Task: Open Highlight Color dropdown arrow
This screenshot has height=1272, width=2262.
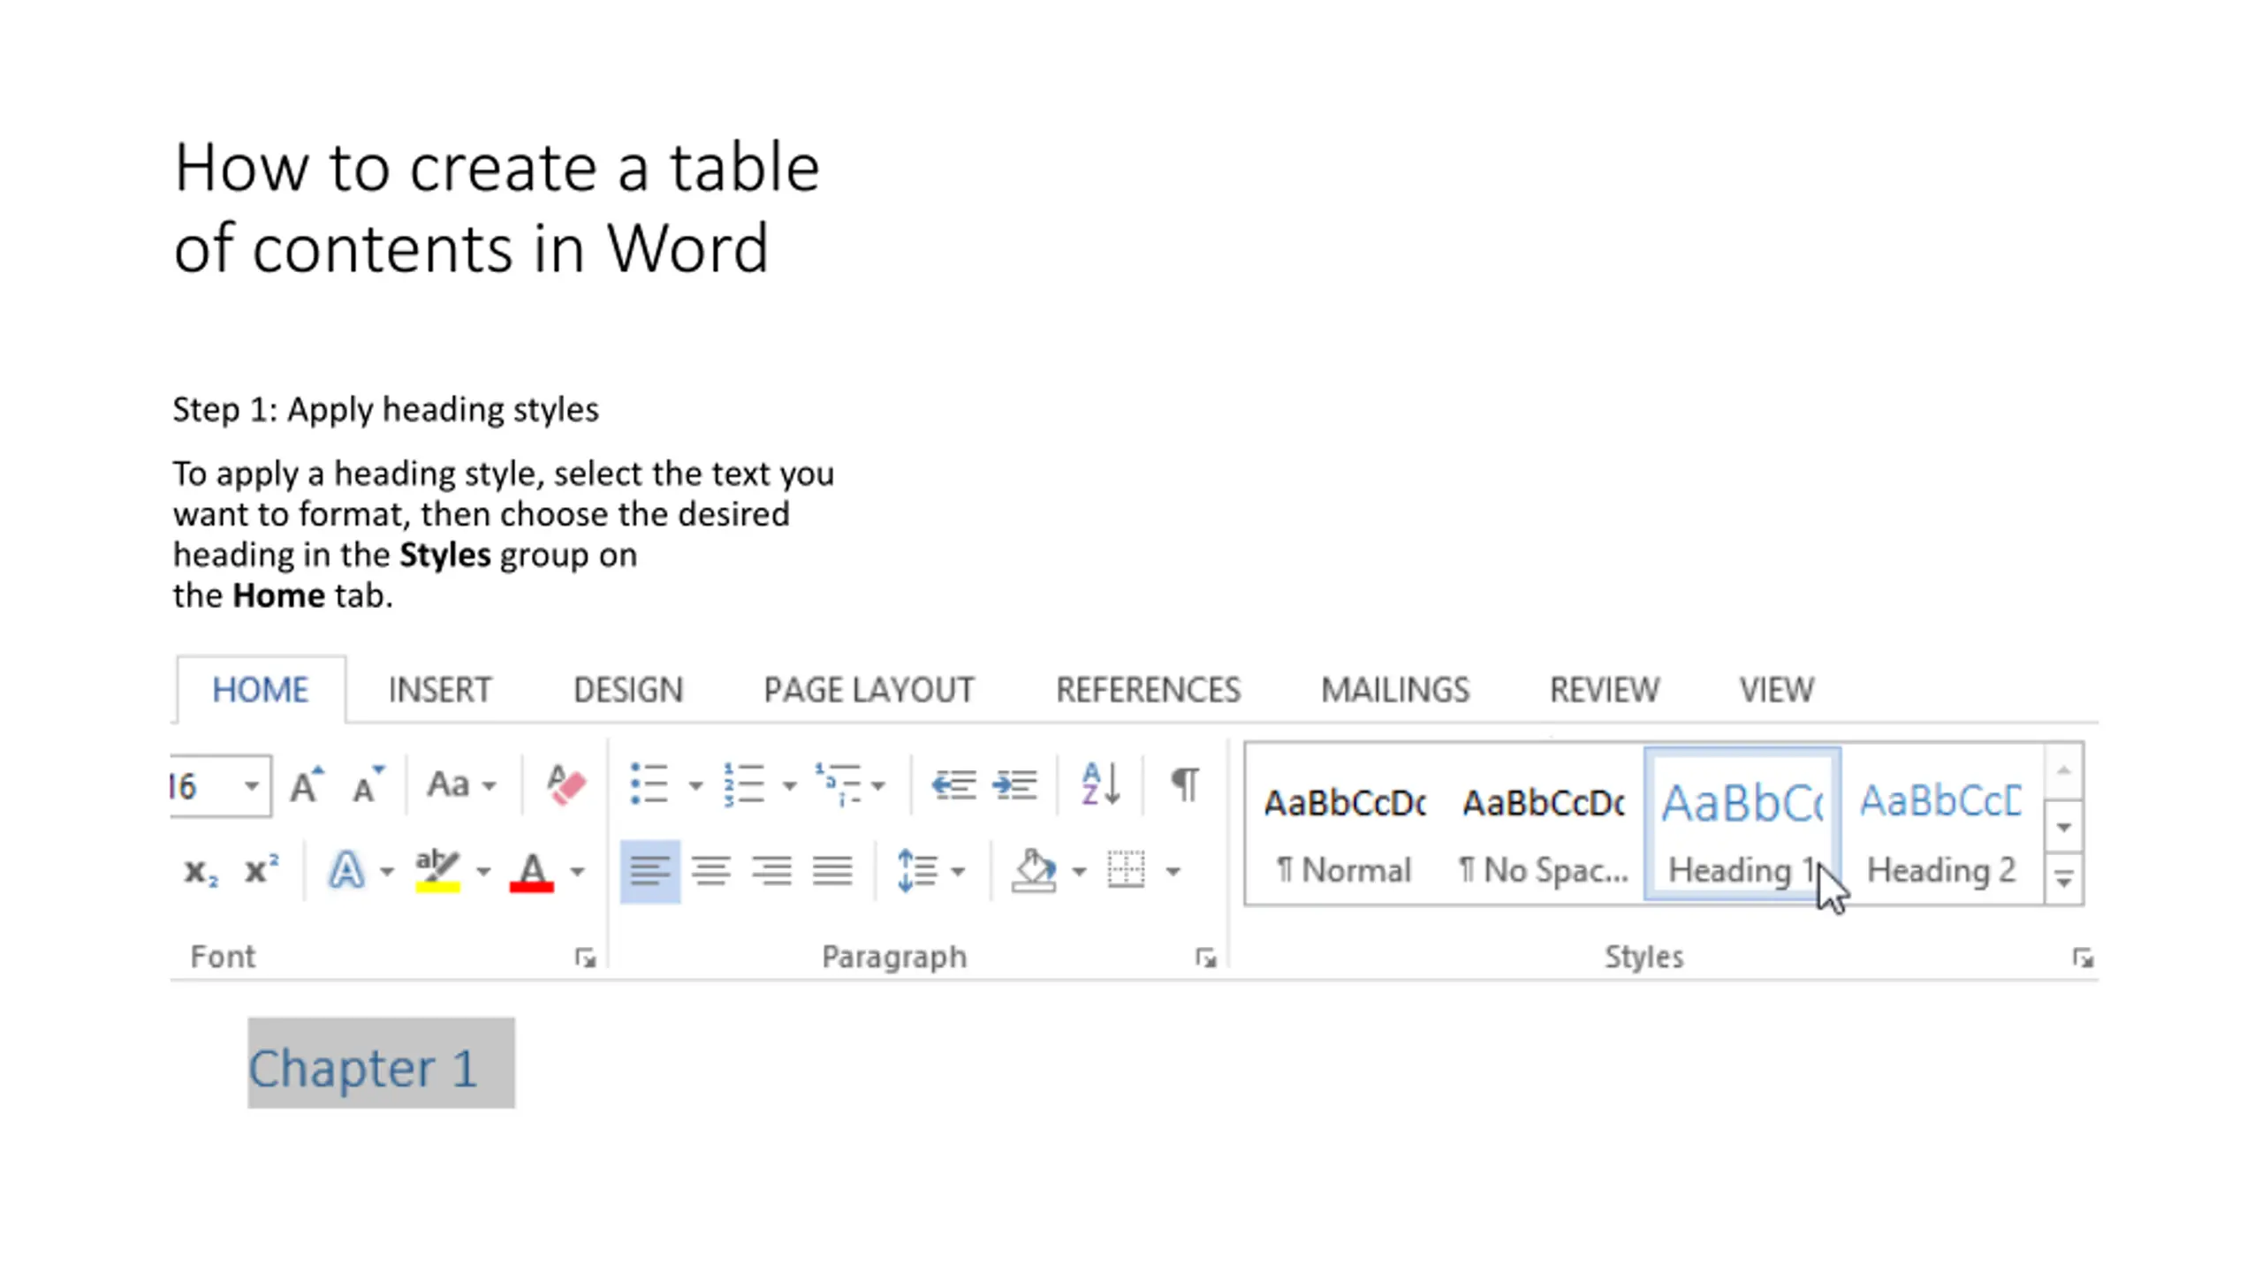Action: (483, 872)
